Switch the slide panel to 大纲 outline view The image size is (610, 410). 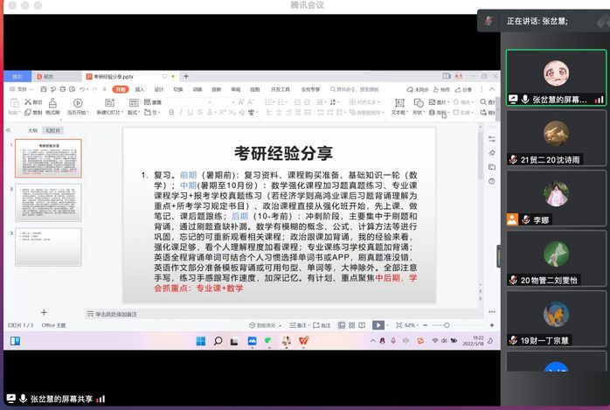click(x=32, y=130)
